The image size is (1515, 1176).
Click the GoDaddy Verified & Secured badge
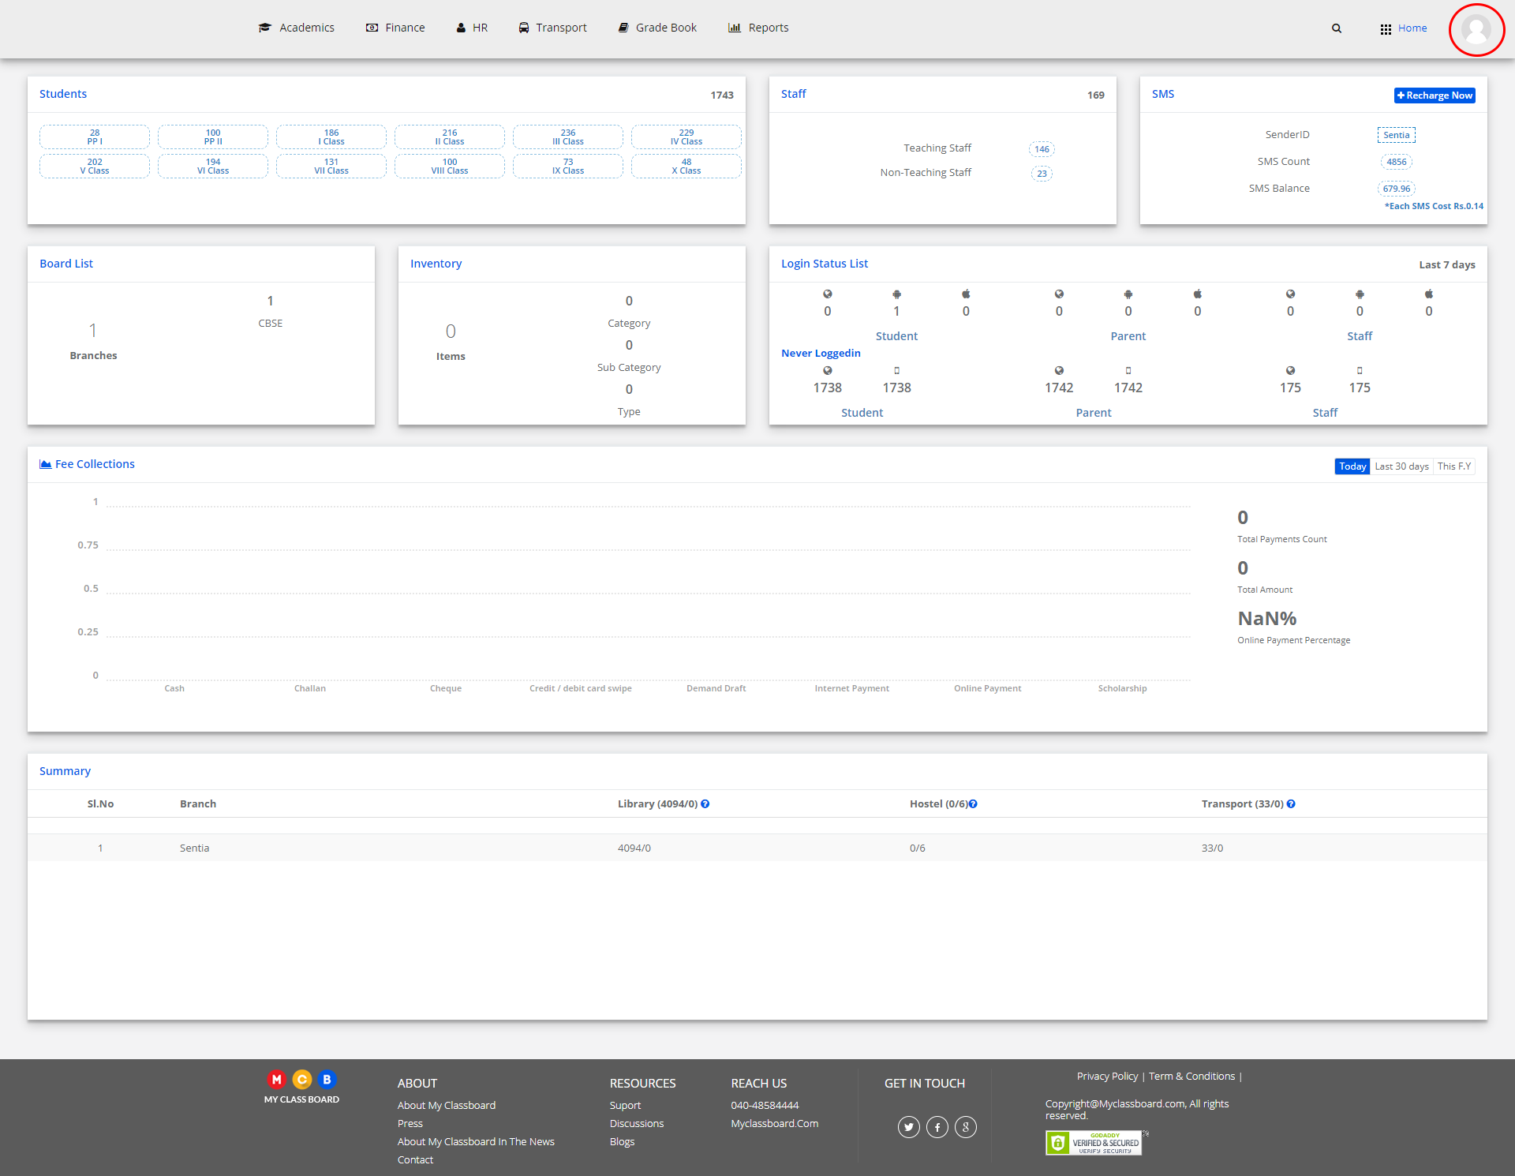coord(1094,1143)
